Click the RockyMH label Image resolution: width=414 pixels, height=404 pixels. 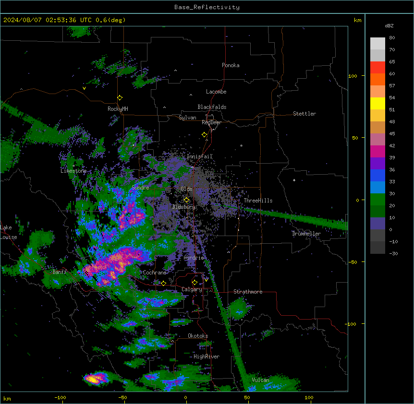[x=118, y=109]
